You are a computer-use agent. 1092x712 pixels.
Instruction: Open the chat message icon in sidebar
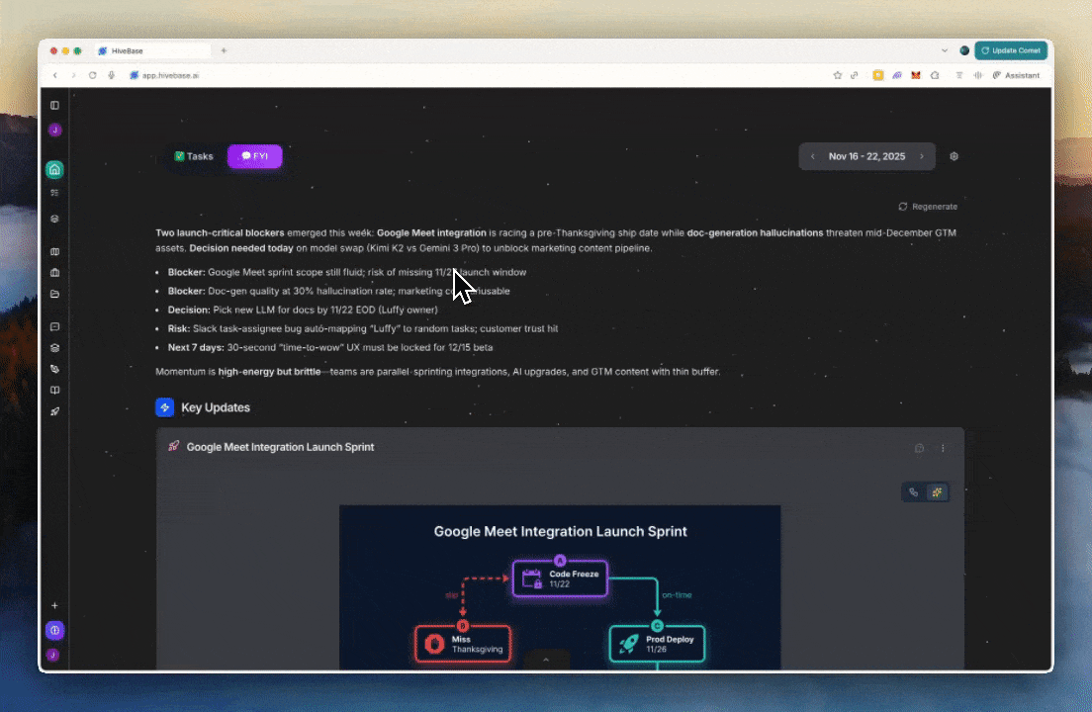54,326
